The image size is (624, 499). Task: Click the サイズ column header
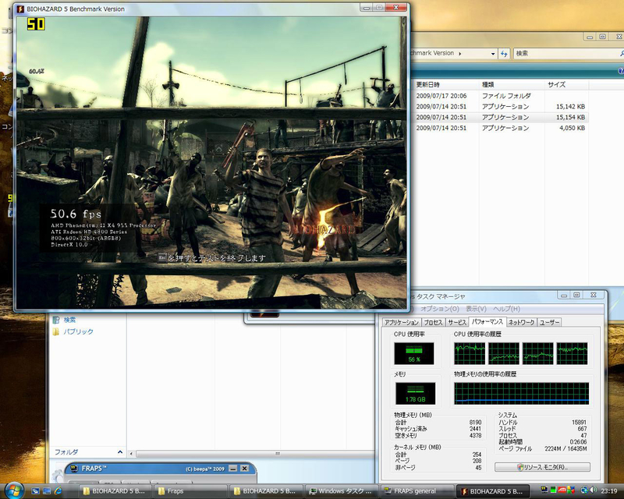(x=567, y=84)
